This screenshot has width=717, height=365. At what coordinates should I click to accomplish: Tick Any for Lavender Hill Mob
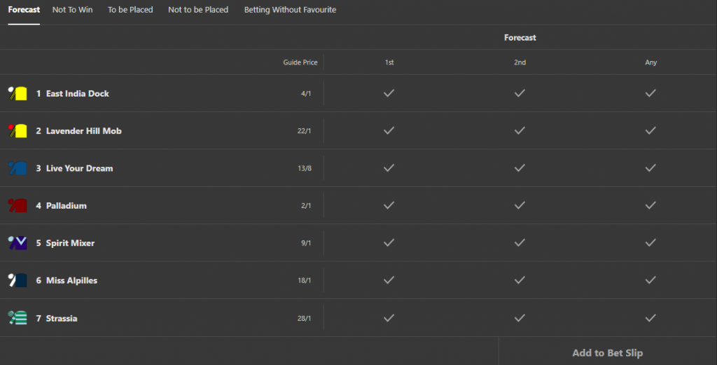coord(650,131)
